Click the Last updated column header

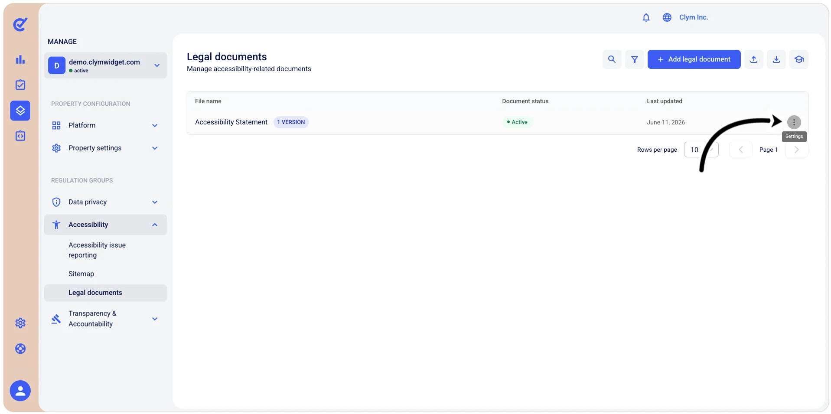[x=665, y=101]
